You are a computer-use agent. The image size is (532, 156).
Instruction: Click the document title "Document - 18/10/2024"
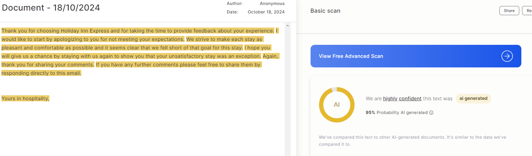pos(51,8)
